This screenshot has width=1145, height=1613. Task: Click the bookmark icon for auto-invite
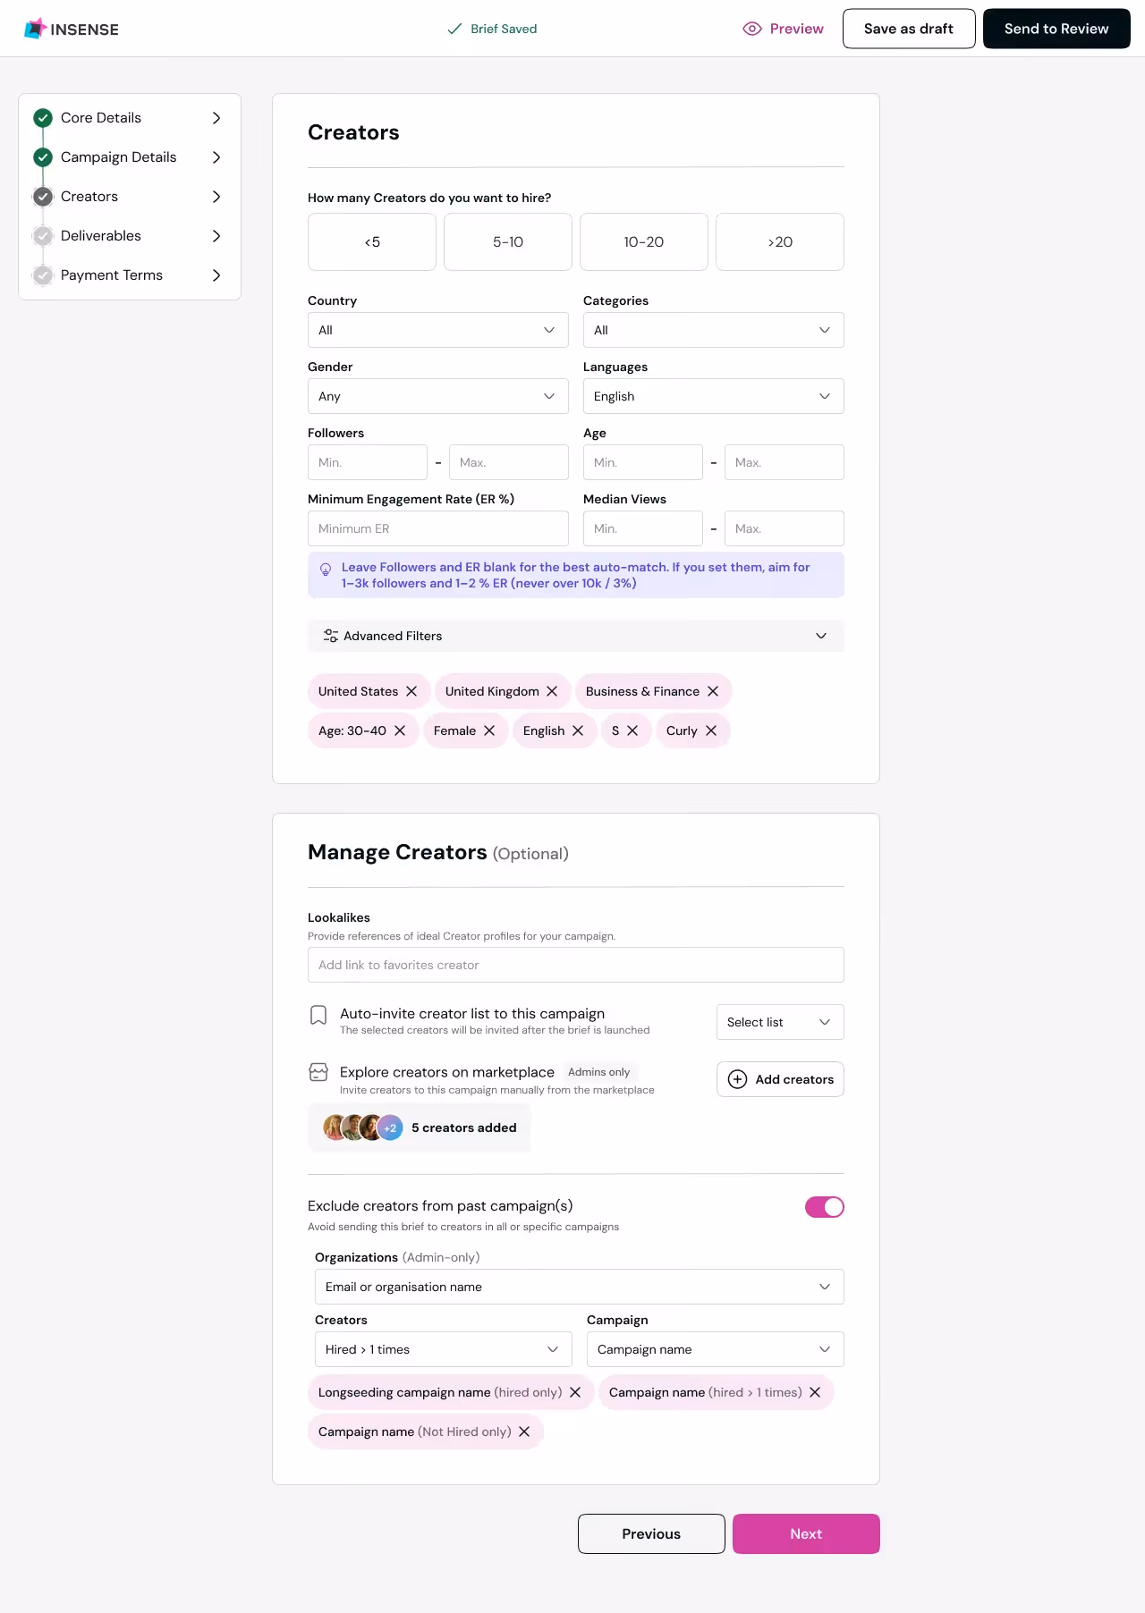(318, 1015)
